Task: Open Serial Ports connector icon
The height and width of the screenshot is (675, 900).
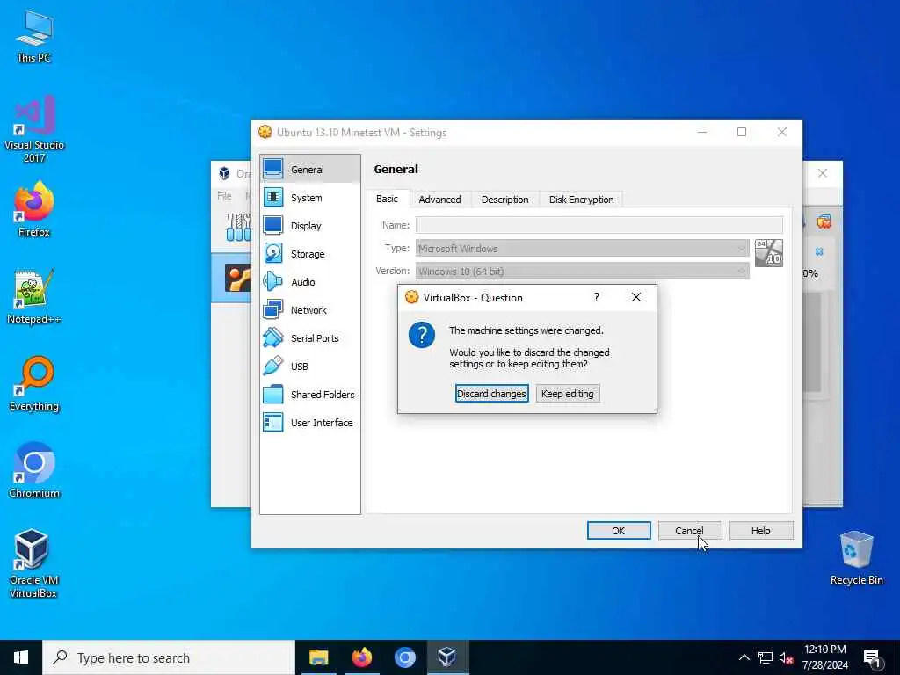Action: tap(273, 337)
